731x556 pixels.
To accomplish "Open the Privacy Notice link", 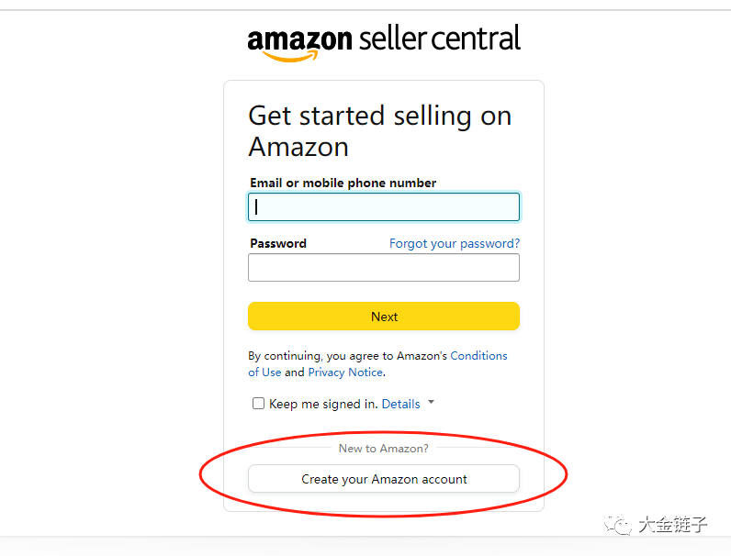I will [x=345, y=373].
